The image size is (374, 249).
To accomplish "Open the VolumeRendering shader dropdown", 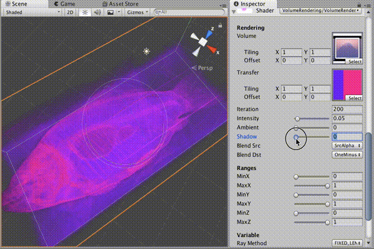I will 320,11.
